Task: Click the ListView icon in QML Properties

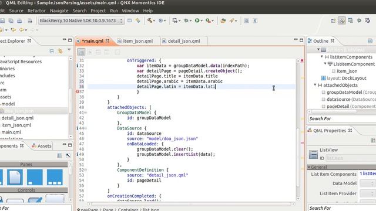Action: coord(313,154)
